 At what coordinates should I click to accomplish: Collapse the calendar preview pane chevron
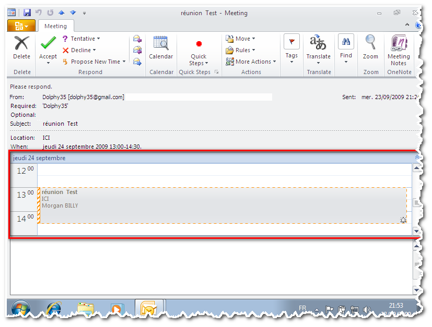pyautogui.click(x=416, y=157)
